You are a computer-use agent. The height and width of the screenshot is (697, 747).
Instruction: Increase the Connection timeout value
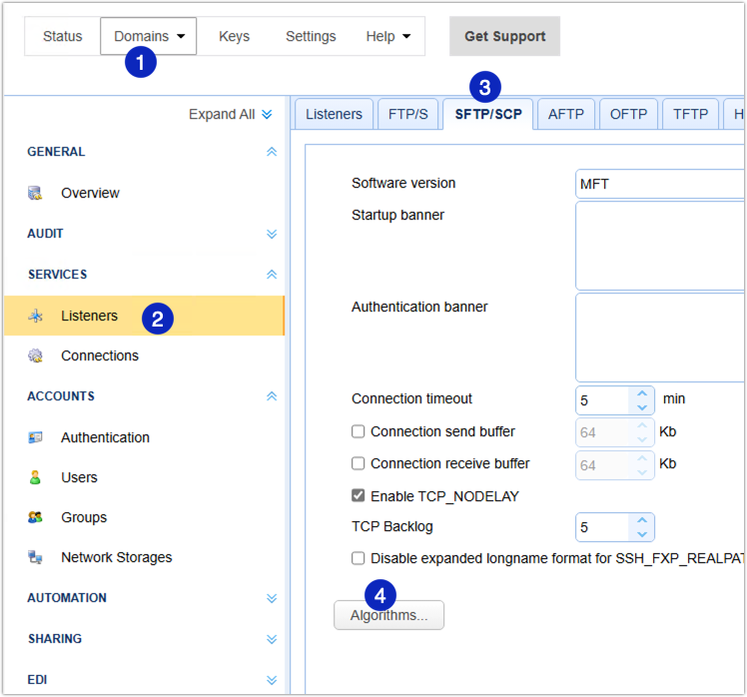[642, 394]
